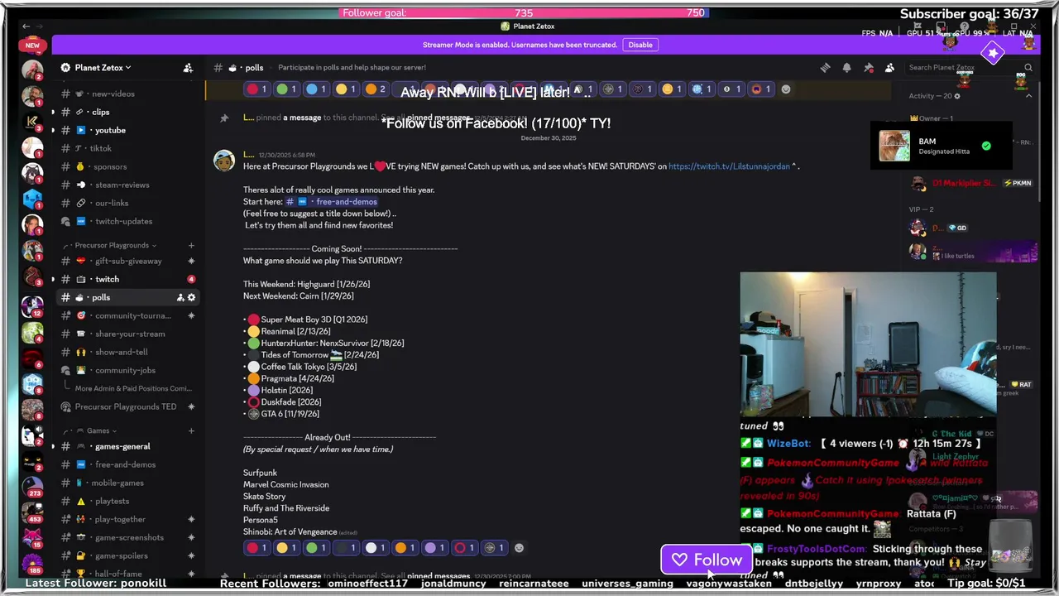
Task: Open Activity section settings gear
Action: click(957, 96)
